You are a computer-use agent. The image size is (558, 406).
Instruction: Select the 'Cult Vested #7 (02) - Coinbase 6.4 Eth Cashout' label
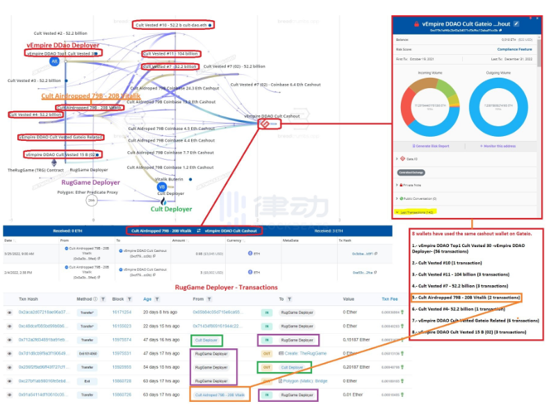coord(275,85)
